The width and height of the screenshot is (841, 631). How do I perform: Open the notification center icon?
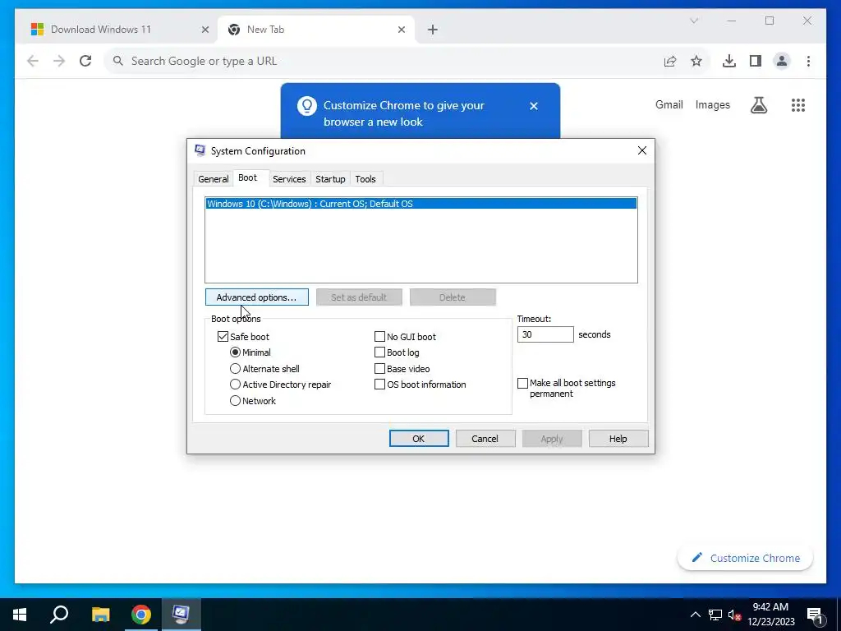(x=815, y=615)
